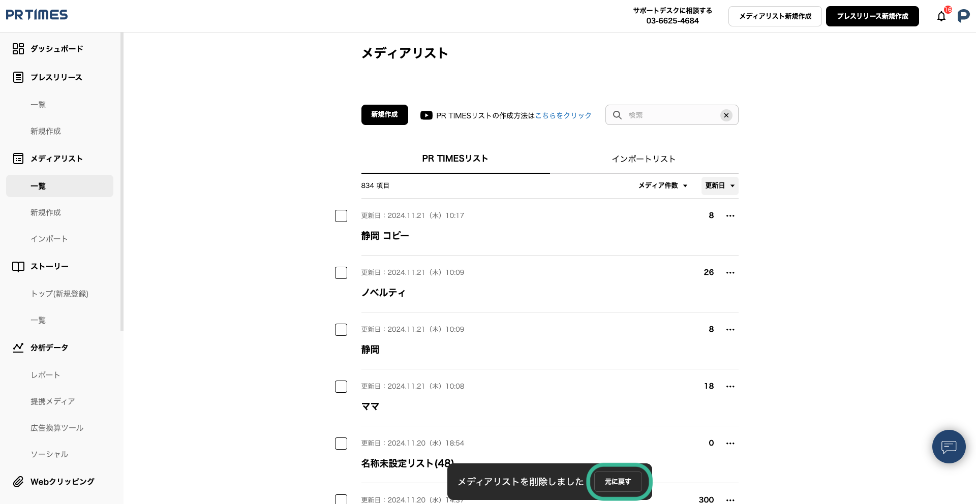Follow the こちらをクリック link
The height and width of the screenshot is (504, 976).
click(563, 115)
